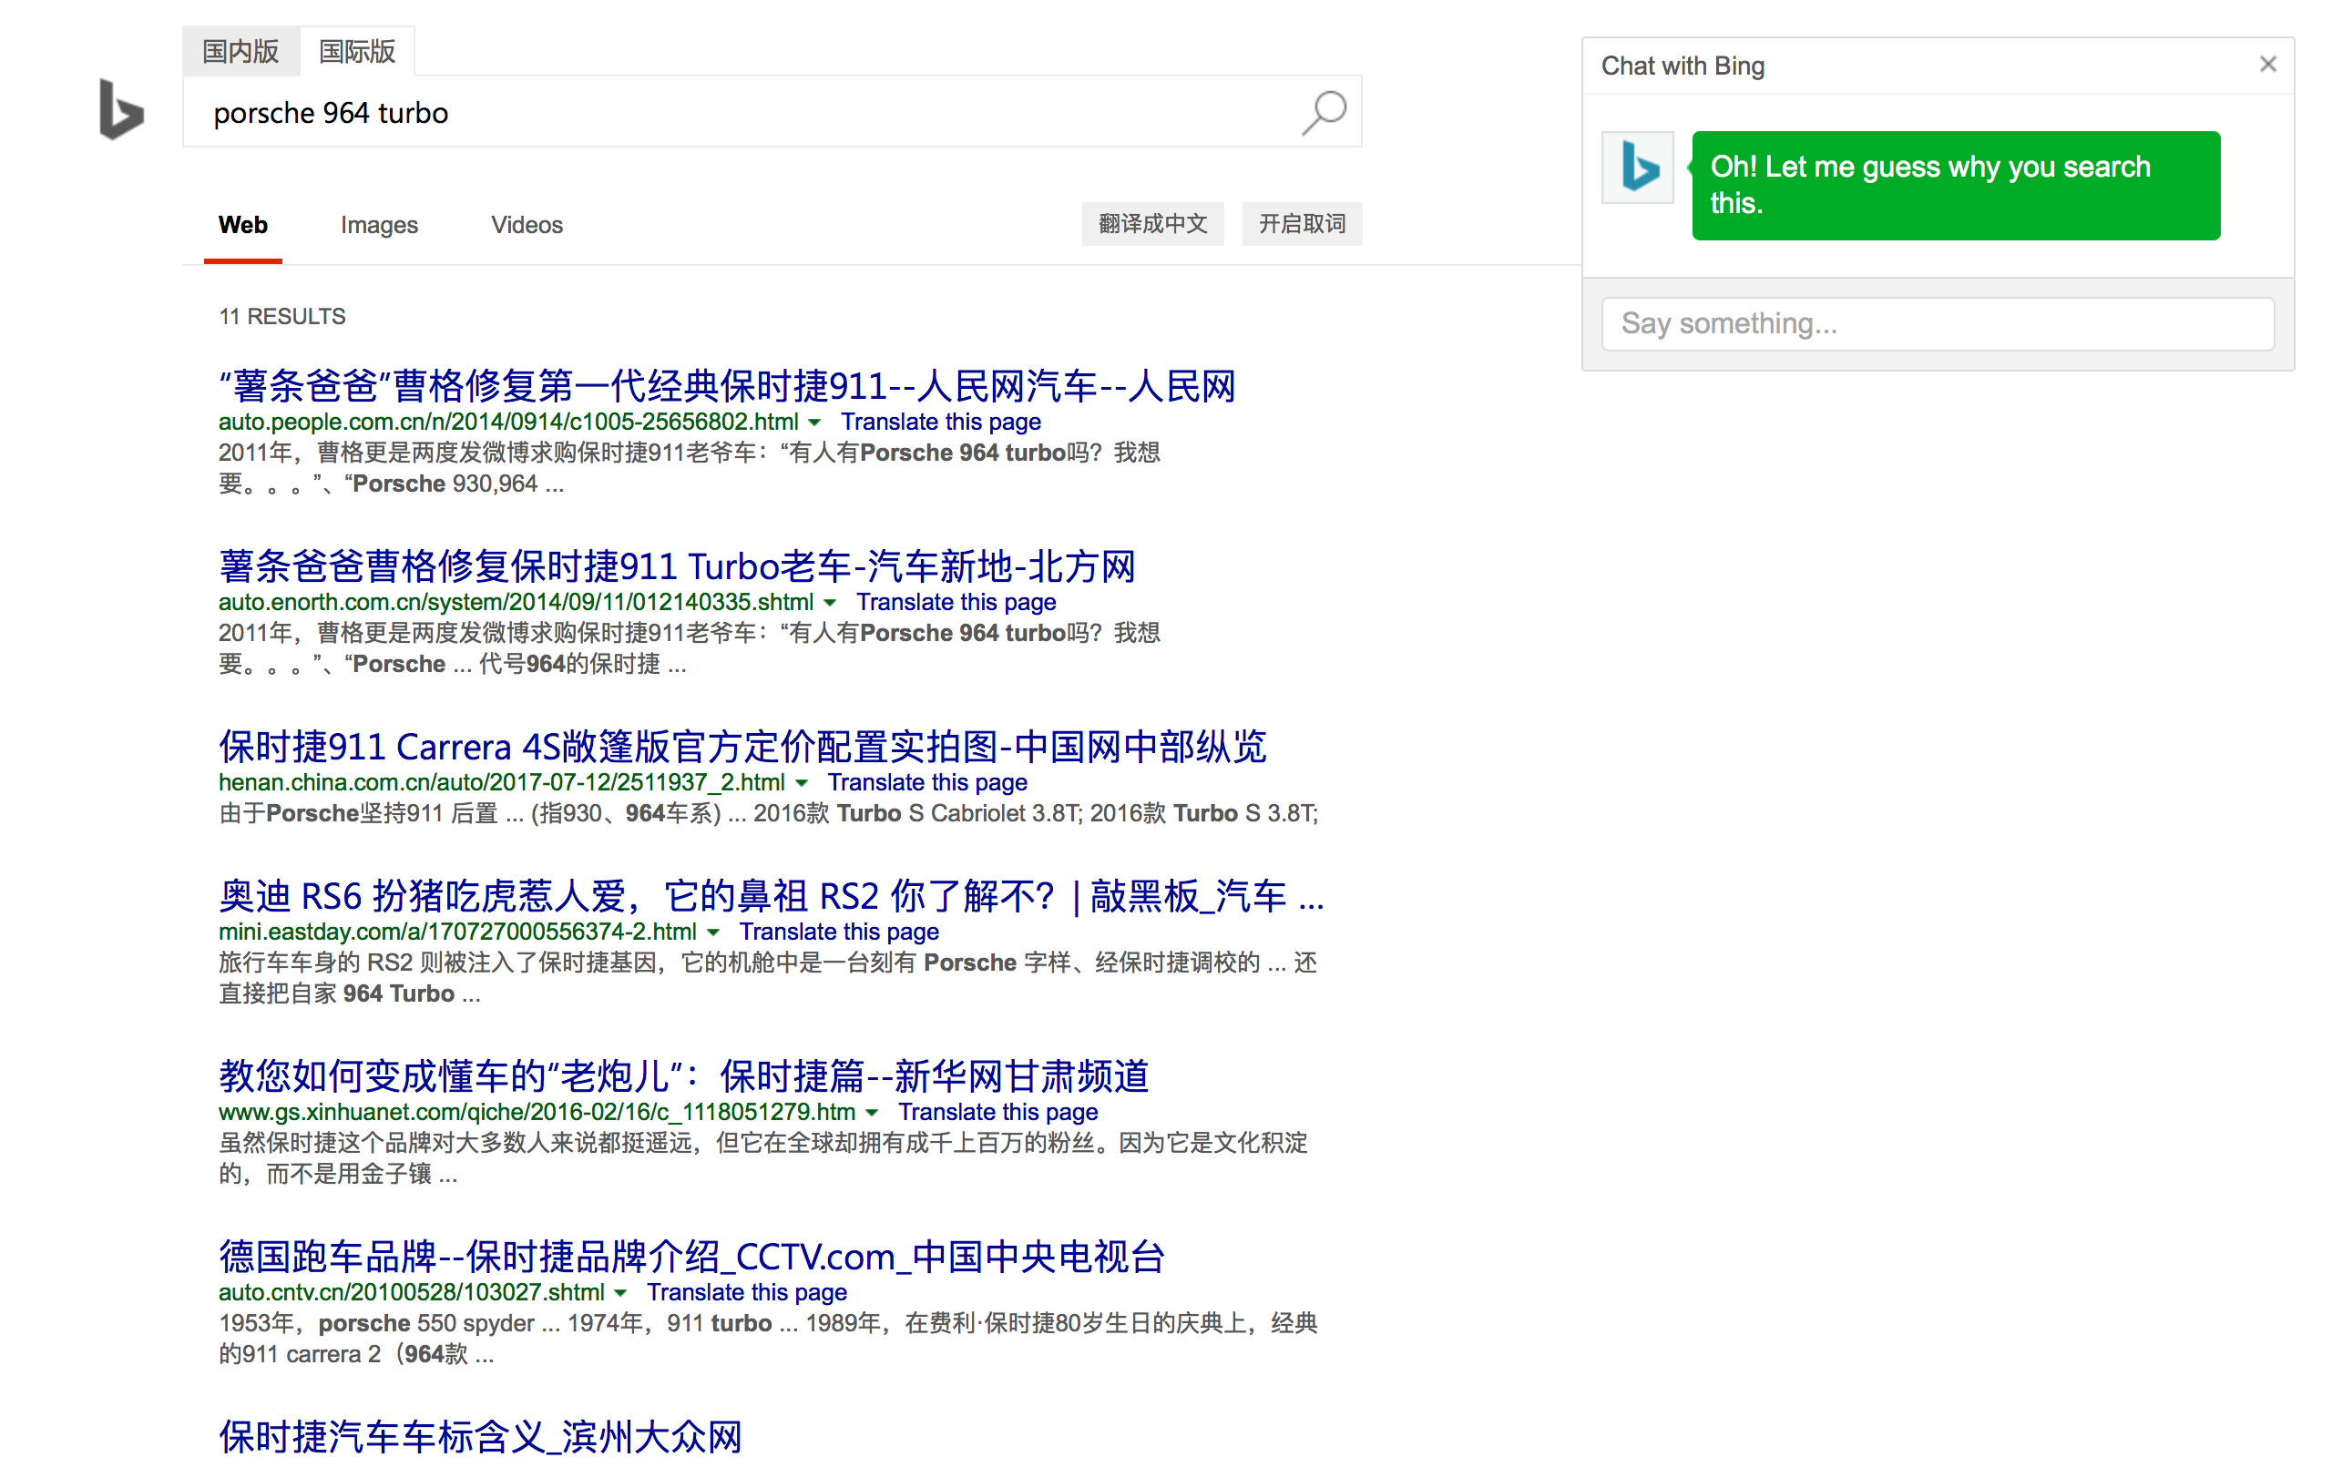Click the 开启取词 button
This screenshot has height=1457, width=2332.
pyautogui.click(x=1302, y=224)
